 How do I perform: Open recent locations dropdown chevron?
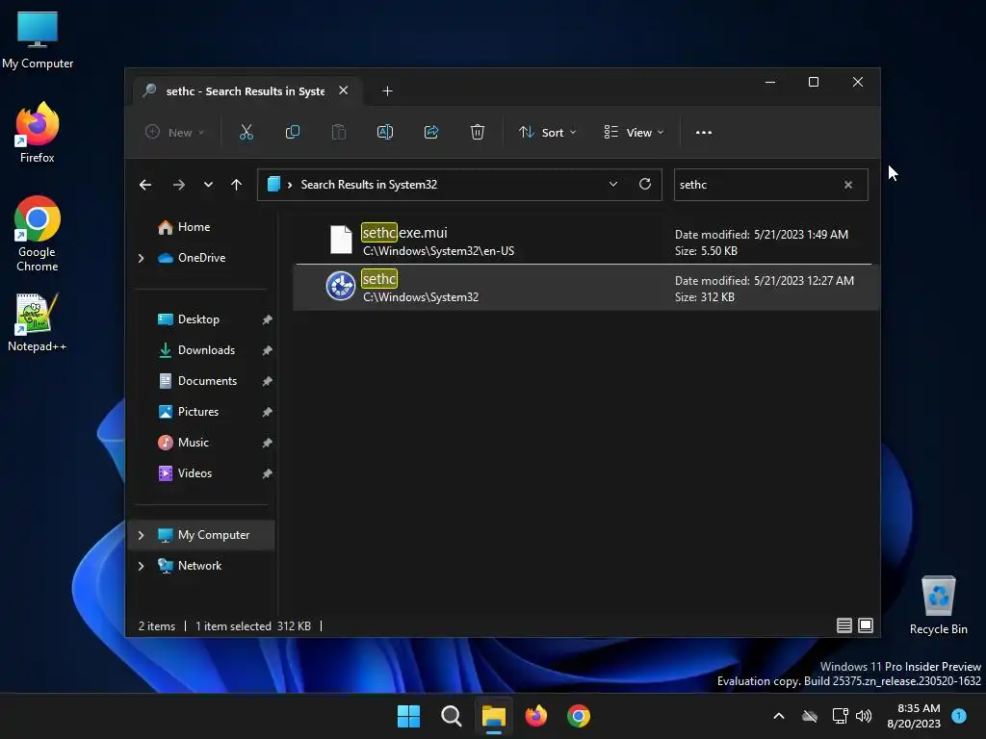click(x=208, y=185)
